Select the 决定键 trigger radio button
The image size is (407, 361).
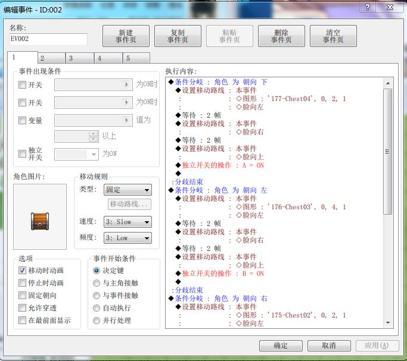tap(97, 271)
